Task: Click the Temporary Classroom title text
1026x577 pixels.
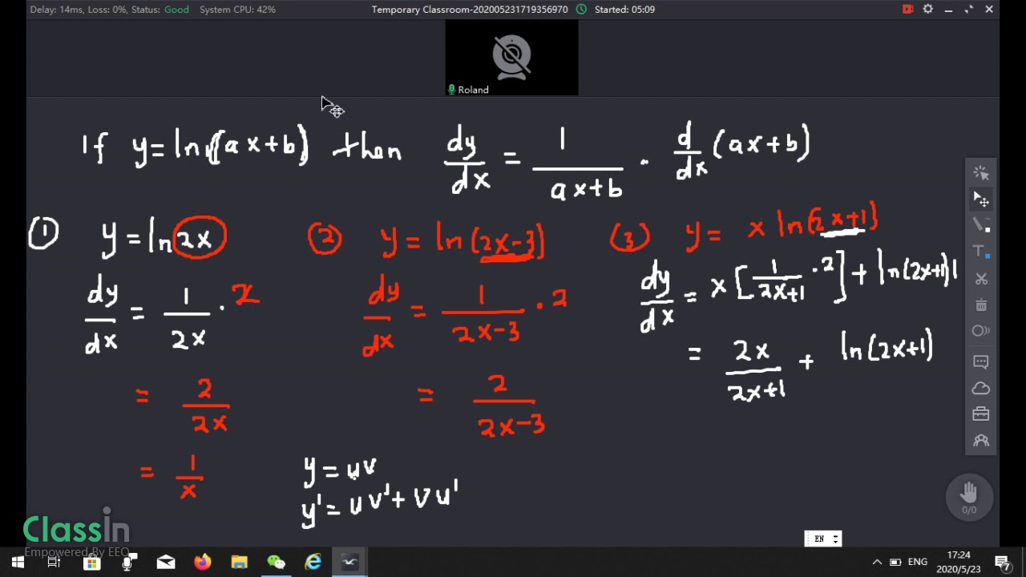Action: tap(470, 10)
